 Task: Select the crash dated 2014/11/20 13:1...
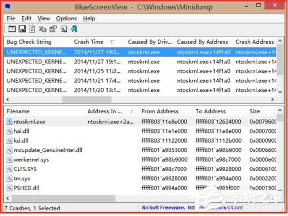click(x=140, y=90)
